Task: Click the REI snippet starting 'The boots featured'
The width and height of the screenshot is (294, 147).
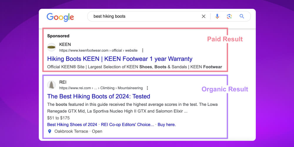Action: pyautogui.click(x=132, y=108)
